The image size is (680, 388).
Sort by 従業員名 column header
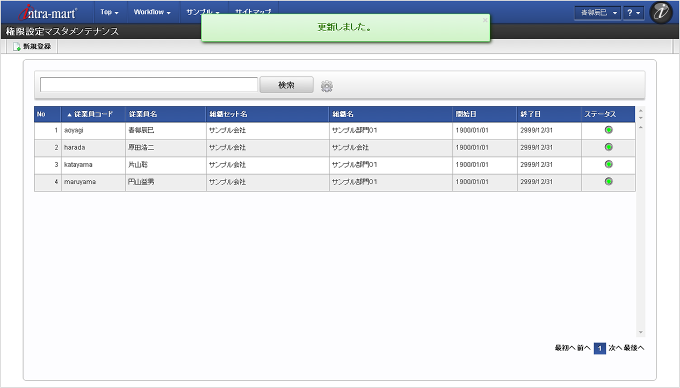tap(166, 114)
